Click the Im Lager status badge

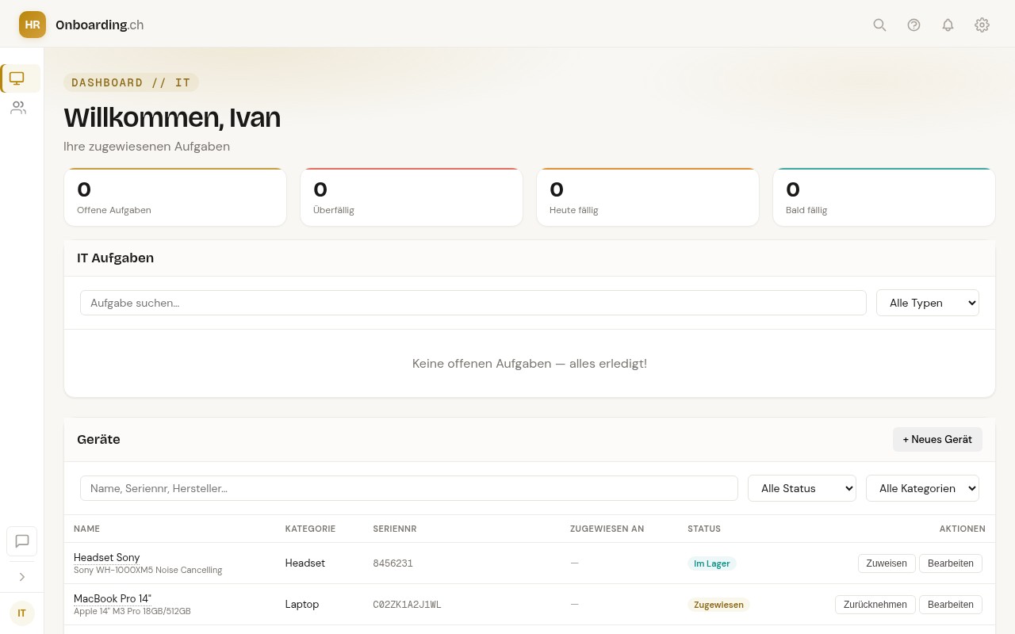click(x=712, y=563)
